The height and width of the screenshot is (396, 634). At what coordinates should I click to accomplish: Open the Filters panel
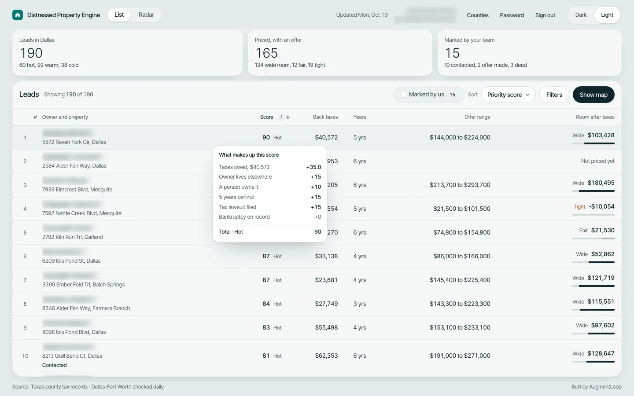click(554, 95)
